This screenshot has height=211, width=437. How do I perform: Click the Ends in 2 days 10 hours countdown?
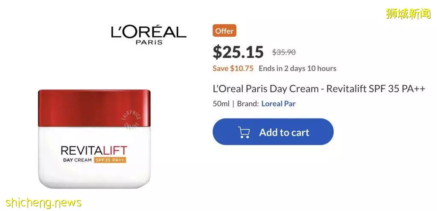pos(297,69)
